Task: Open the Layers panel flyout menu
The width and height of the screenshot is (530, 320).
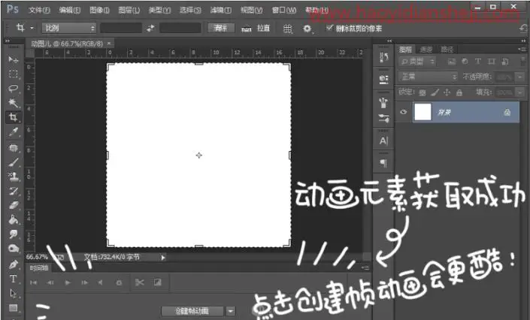Action: click(x=522, y=50)
